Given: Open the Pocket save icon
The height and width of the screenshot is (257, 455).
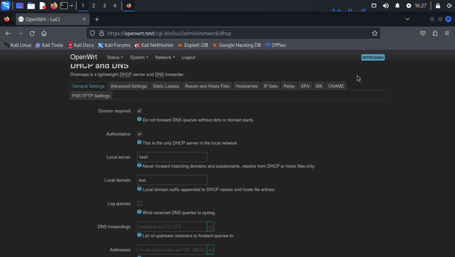Looking at the screenshot, I should click(423, 33).
